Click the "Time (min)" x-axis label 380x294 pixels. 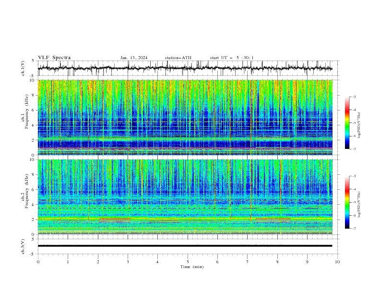[x=192, y=267]
